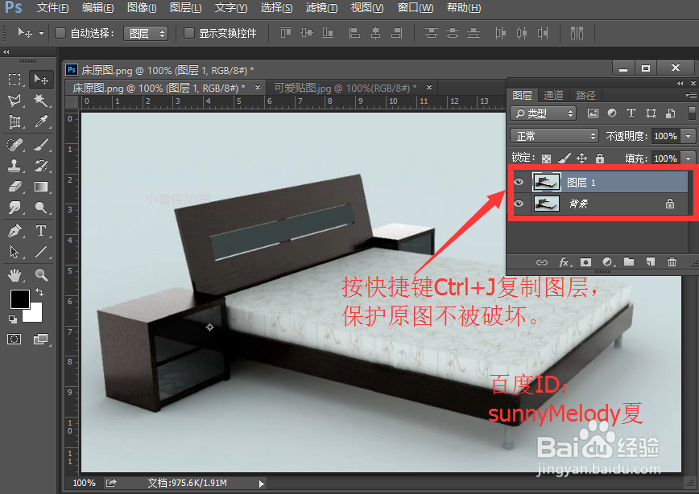699x494 pixels.
Task: Switch to the 通道 tab
Action: 554,95
